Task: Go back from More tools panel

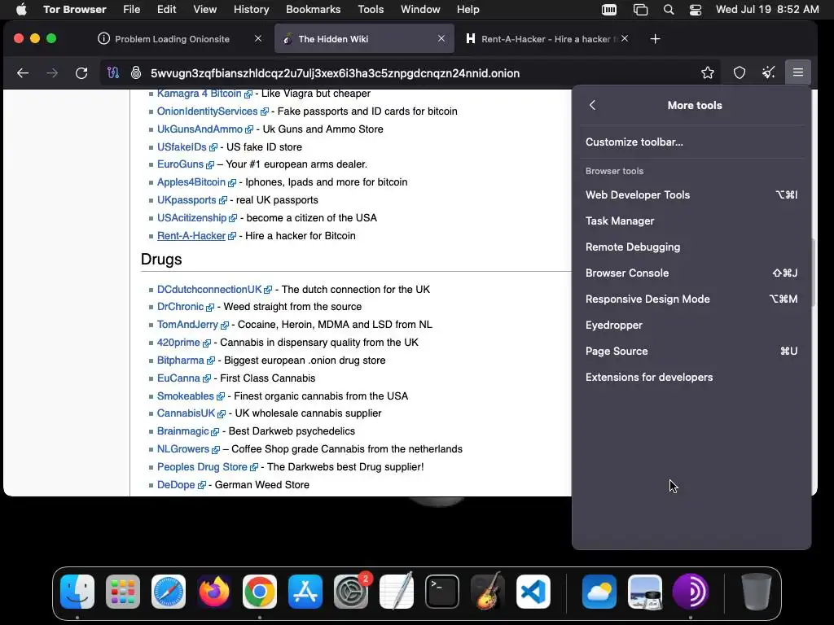Action: point(593,105)
